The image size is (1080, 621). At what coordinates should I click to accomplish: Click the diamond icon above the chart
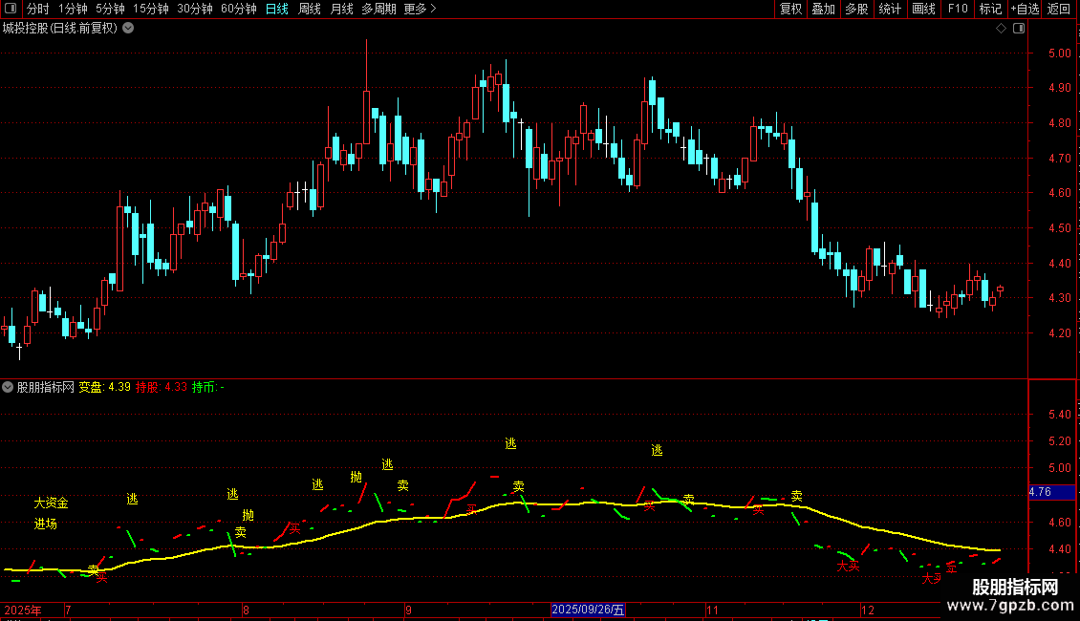coord(1002,29)
